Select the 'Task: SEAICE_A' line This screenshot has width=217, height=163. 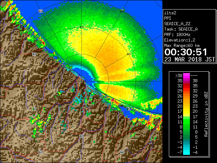pyautogui.click(x=181, y=29)
